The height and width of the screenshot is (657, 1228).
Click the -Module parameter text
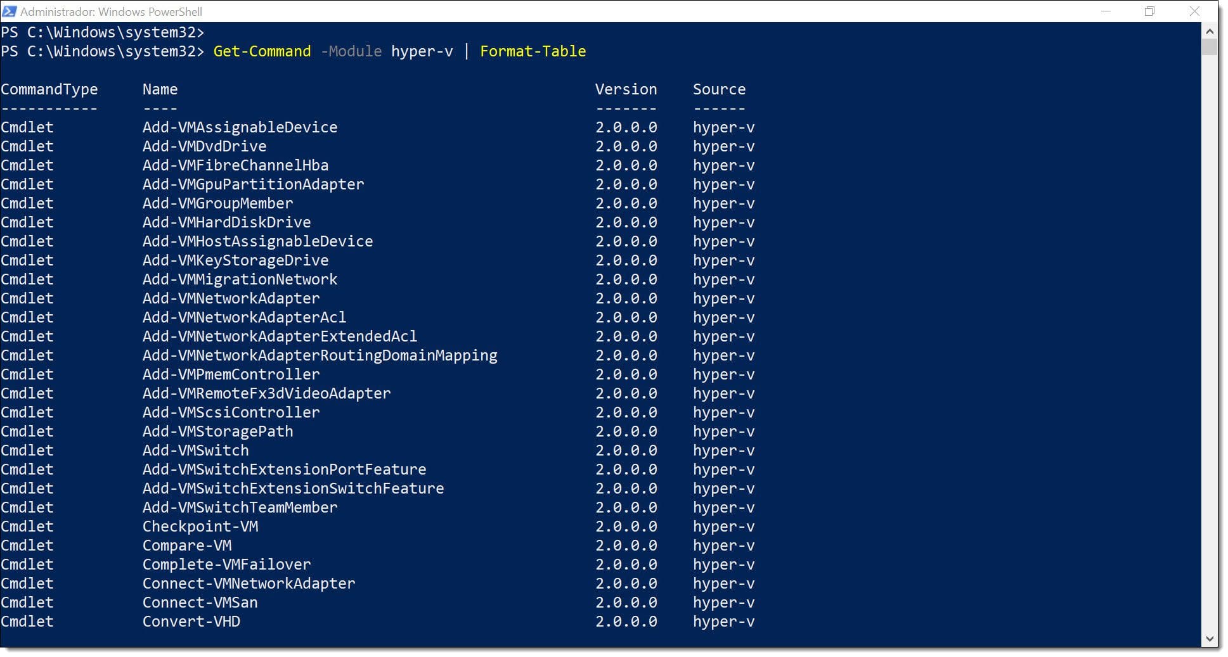(x=351, y=51)
